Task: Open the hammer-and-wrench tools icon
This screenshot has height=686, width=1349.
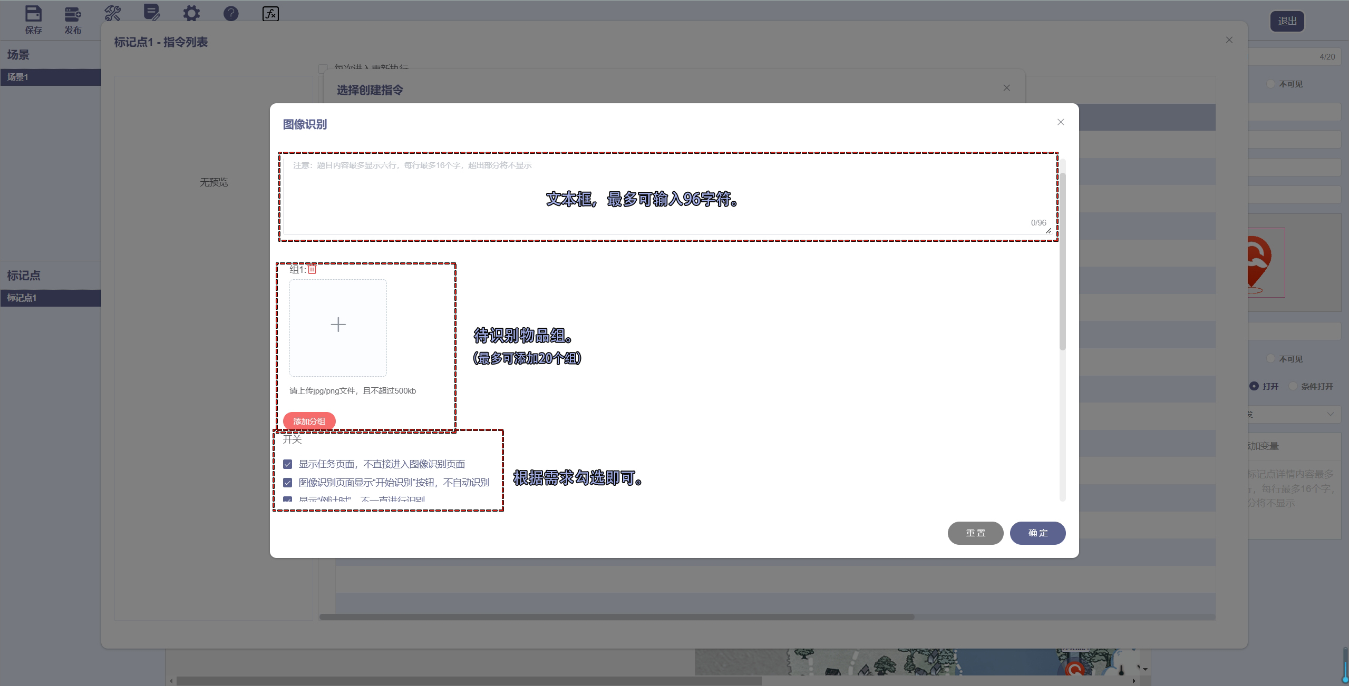Action: [x=112, y=13]
